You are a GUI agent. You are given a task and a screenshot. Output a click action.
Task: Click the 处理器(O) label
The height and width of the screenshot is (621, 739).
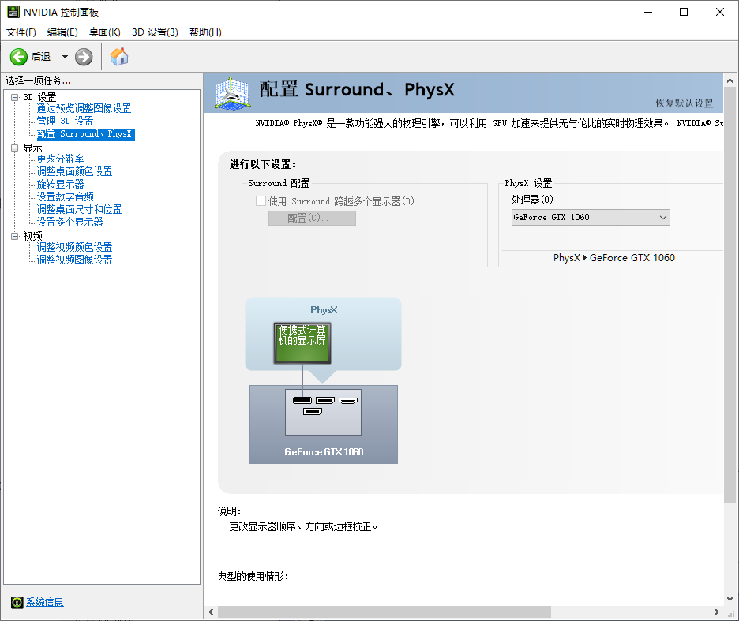point(532,200)
